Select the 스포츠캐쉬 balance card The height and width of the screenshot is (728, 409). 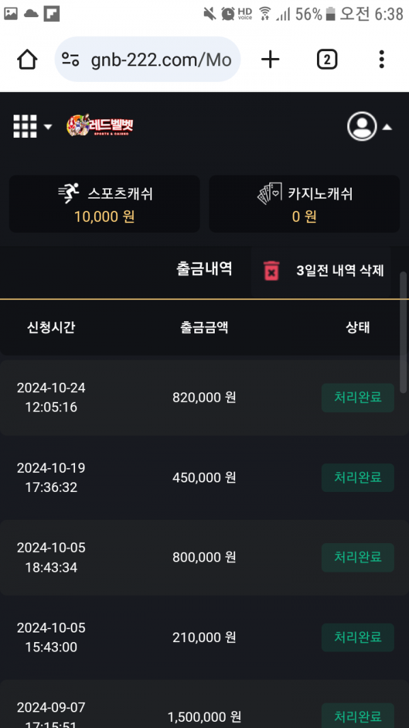pos(104,204)
